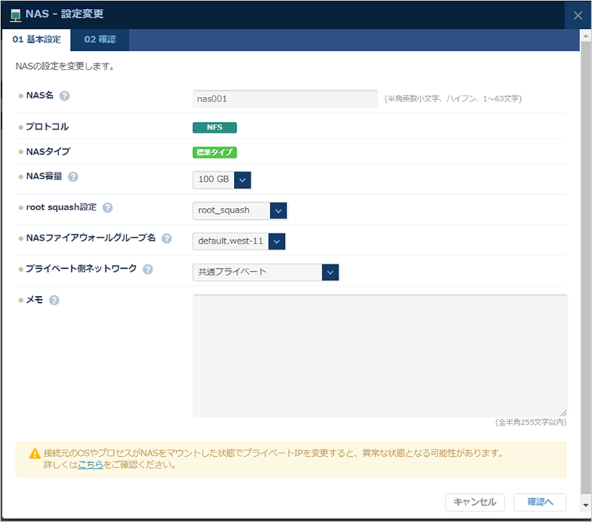
Task: Select the 01 基本設定 tab
Action: pyautogui.click(x=37, y=40)
